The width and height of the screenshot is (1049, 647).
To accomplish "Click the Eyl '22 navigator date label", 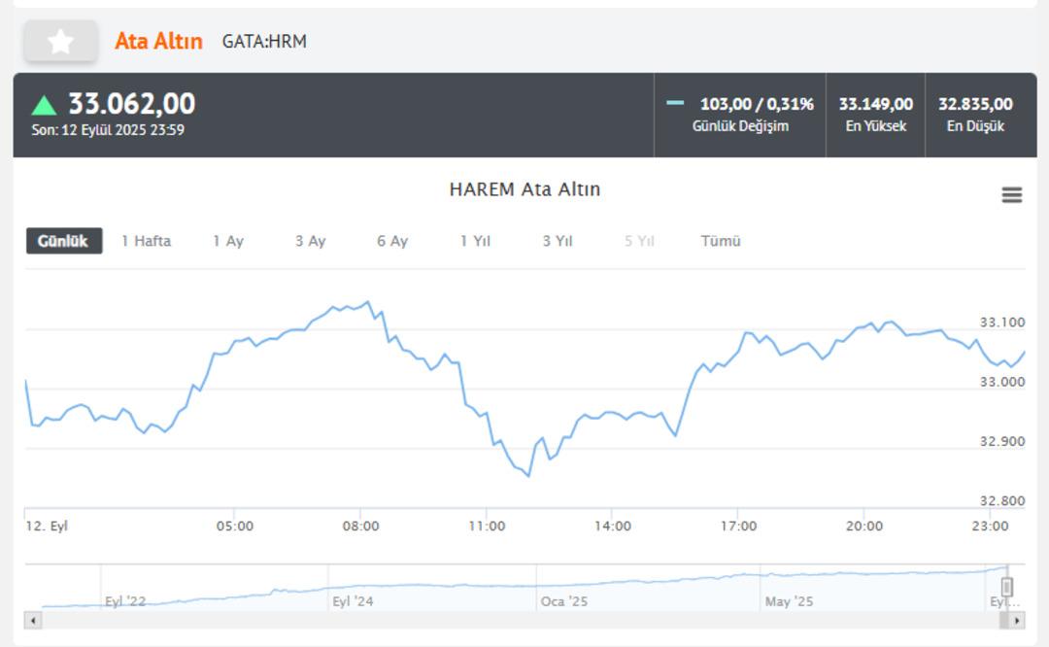I will 125,601.
